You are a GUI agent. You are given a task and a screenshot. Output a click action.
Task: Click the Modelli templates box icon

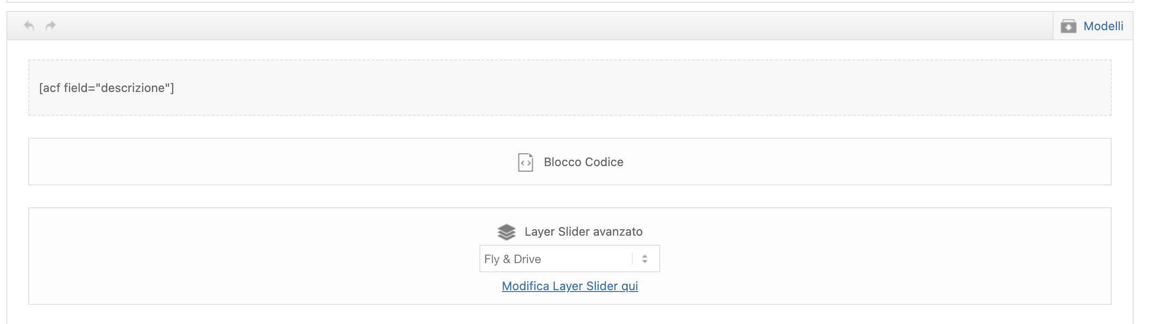1068,26
